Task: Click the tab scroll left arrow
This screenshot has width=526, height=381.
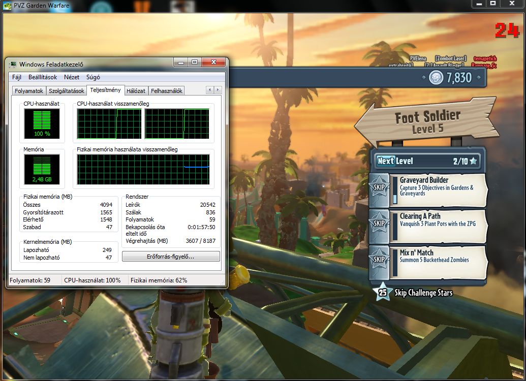Action: pyautogui.click(x=210, y=90)
